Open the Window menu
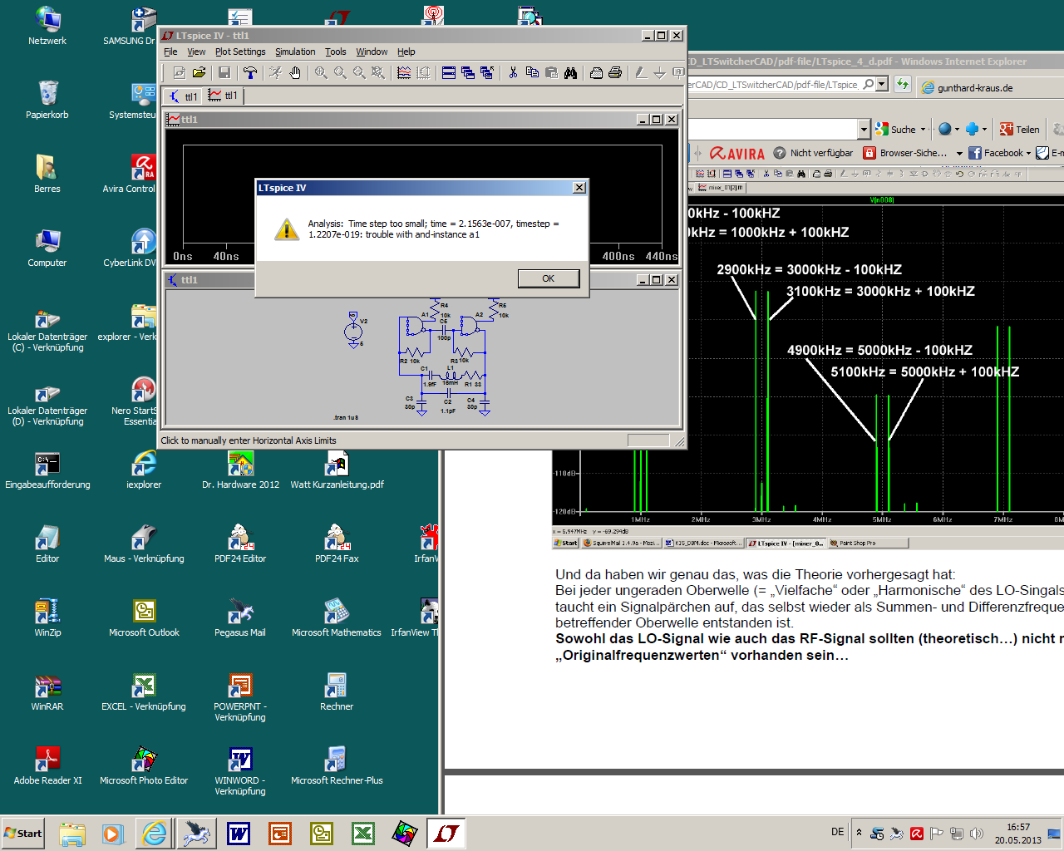 tap(372, 52)
